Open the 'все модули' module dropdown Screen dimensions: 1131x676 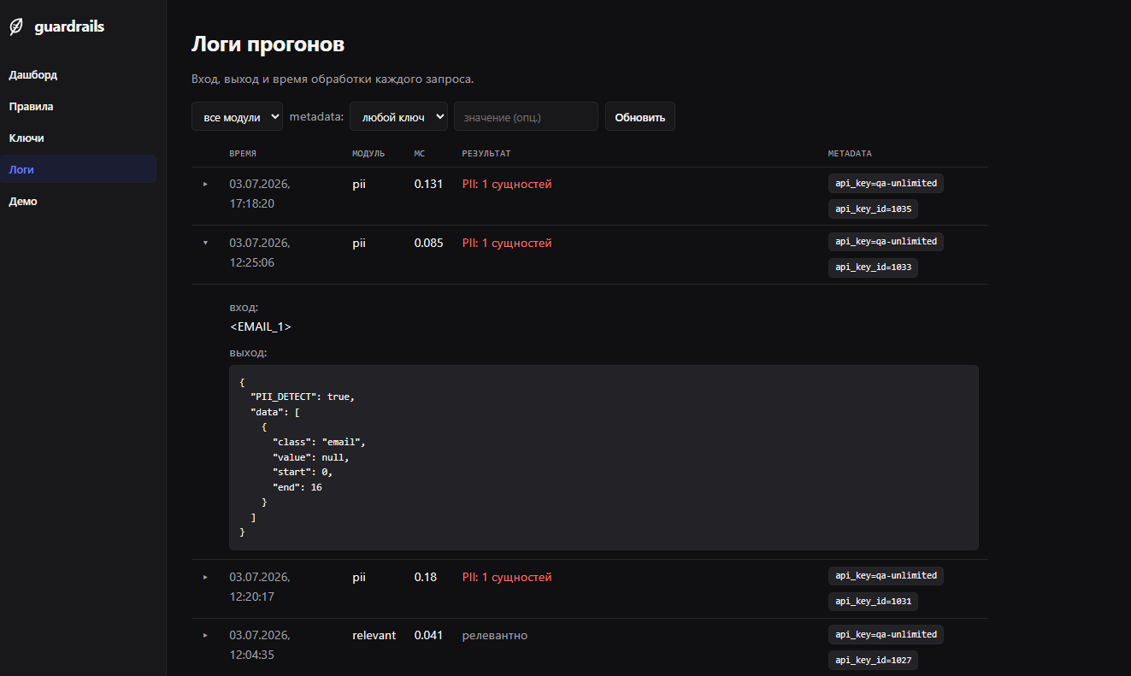coord(237,117)
